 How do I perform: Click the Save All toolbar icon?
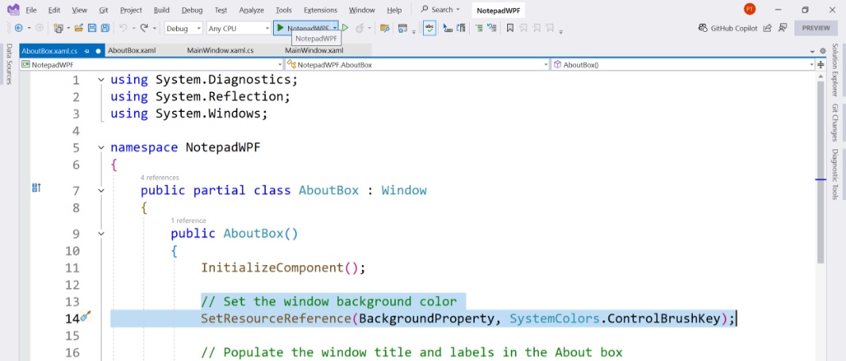tap(105, 28)
